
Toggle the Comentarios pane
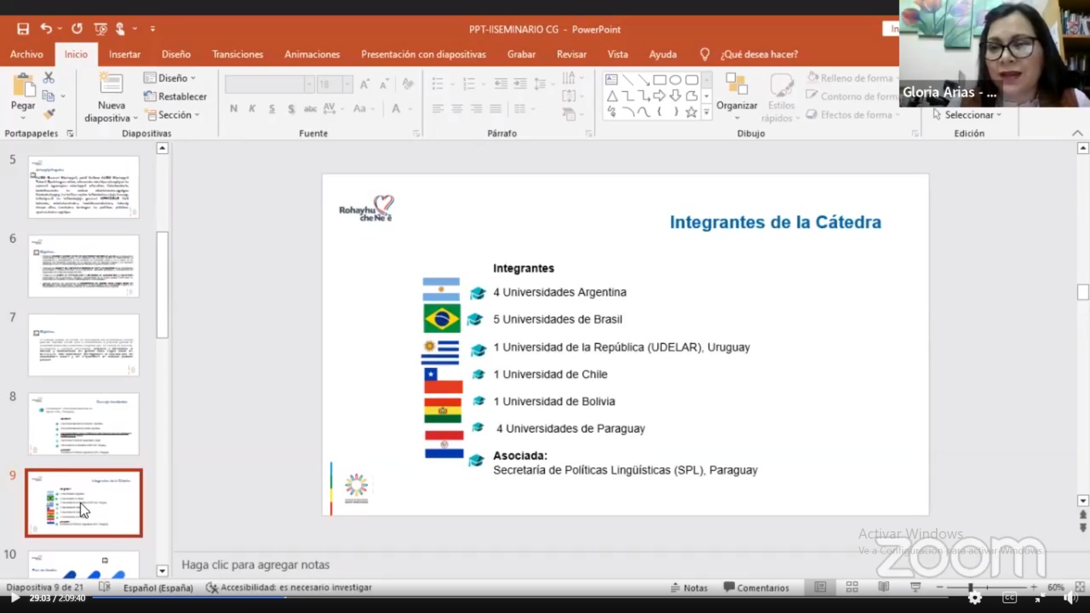(x=756, y=587)
